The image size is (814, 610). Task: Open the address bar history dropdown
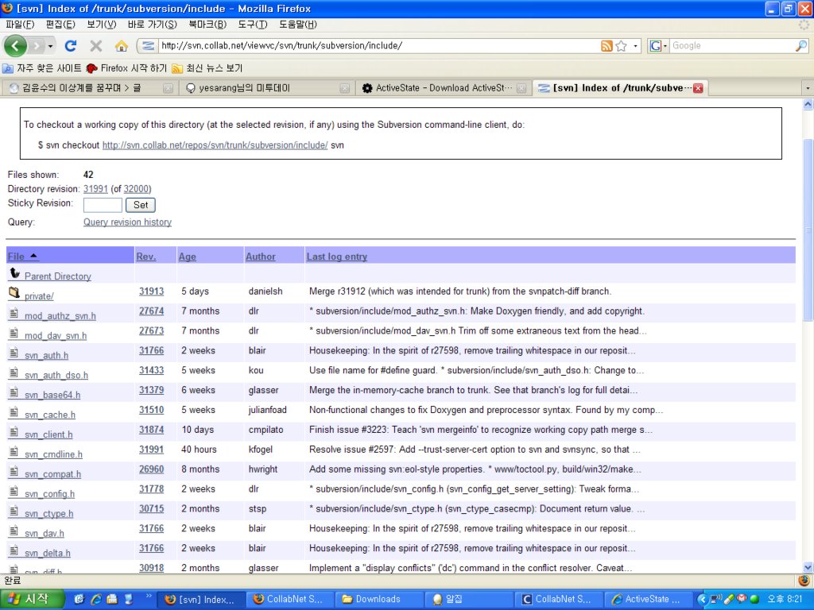[635, 46]
